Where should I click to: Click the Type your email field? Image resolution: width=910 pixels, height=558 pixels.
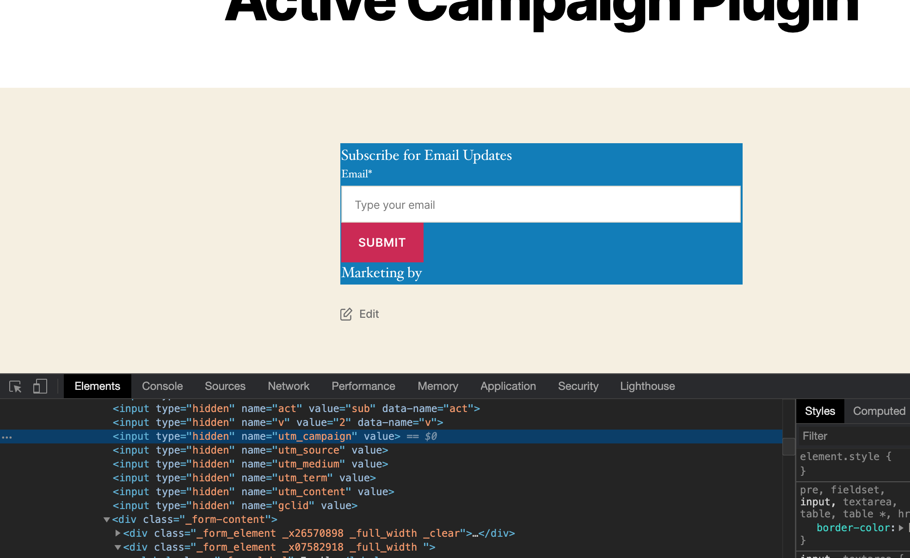(541, 205)
